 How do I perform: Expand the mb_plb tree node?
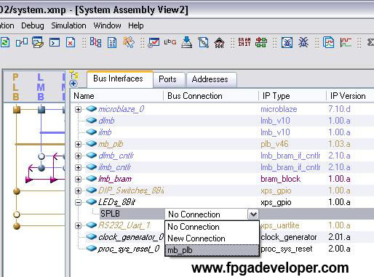click(x=78, y=145)
